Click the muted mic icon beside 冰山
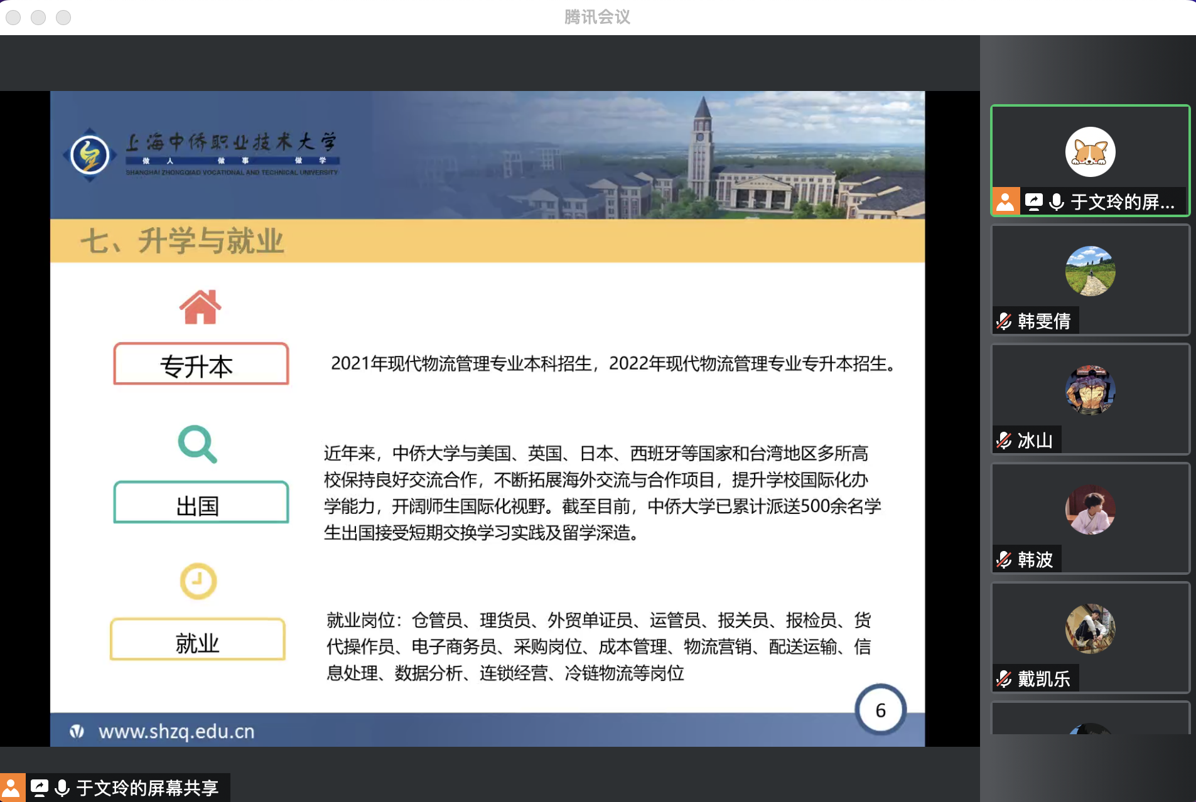1196x802 pixels. pyautogui.click(x=1004, y=441)
